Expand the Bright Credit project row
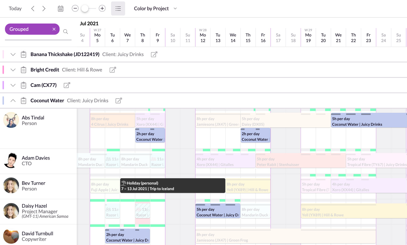 (13, 70)
